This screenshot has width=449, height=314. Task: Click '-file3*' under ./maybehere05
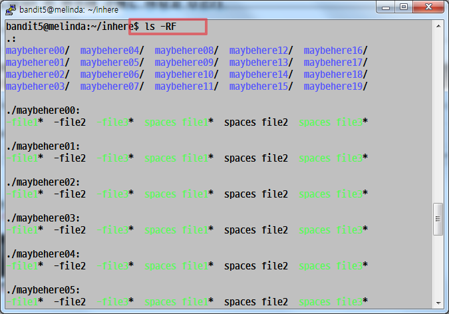(115, 301)
